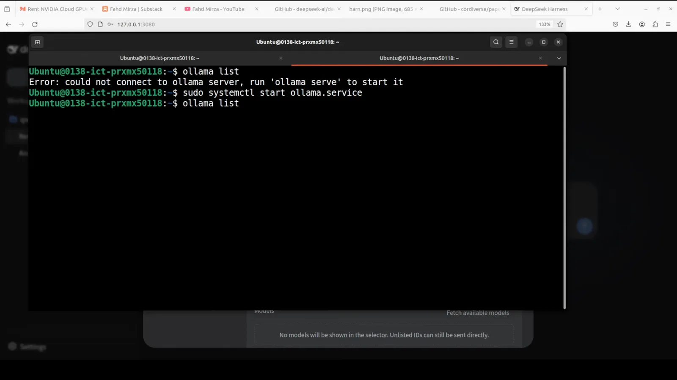Viewport: 677px width, 380px height.
Task: Switch to Fahd Mirza YouTube tab
Action: point(219,9)
